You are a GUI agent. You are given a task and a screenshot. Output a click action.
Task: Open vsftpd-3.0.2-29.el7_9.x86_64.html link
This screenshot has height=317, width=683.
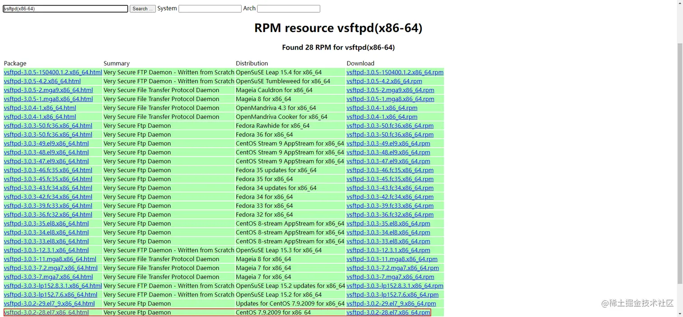pos(49,303)
